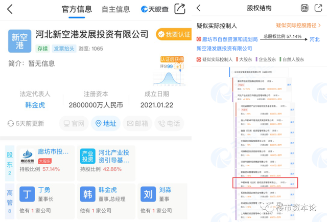
Task: Click establishment date 2021.01.22
Action: click(157, 105)
